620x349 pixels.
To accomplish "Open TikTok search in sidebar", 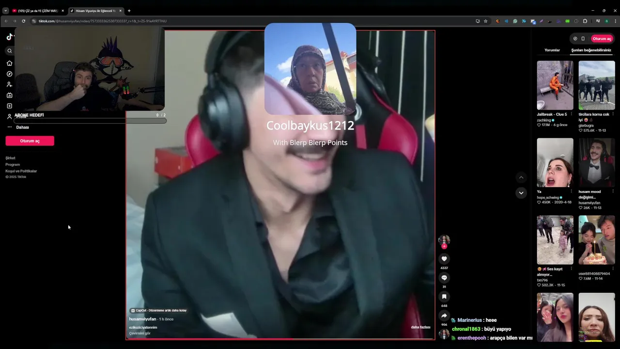I will coord(9,50).
